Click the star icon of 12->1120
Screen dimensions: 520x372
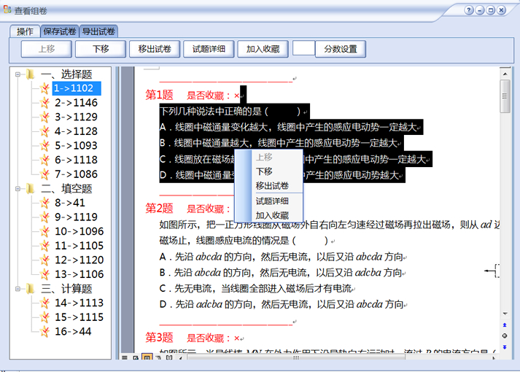coord(44,260)
